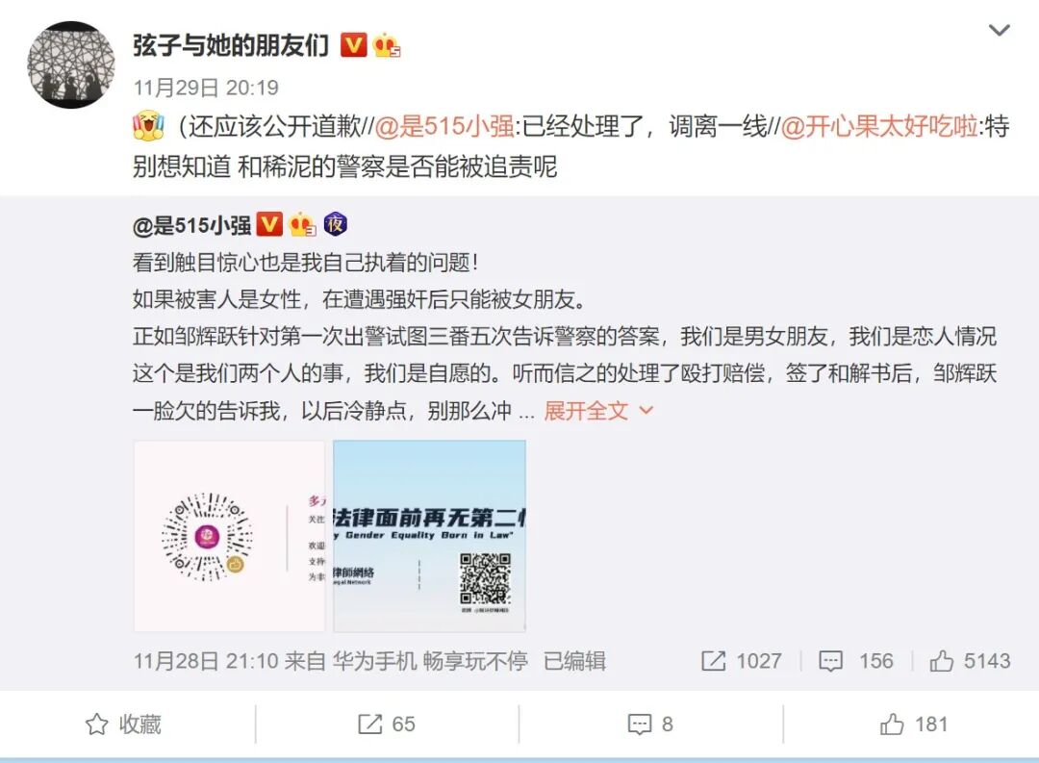Repost this post with 65 forwards

pos(387,724)
